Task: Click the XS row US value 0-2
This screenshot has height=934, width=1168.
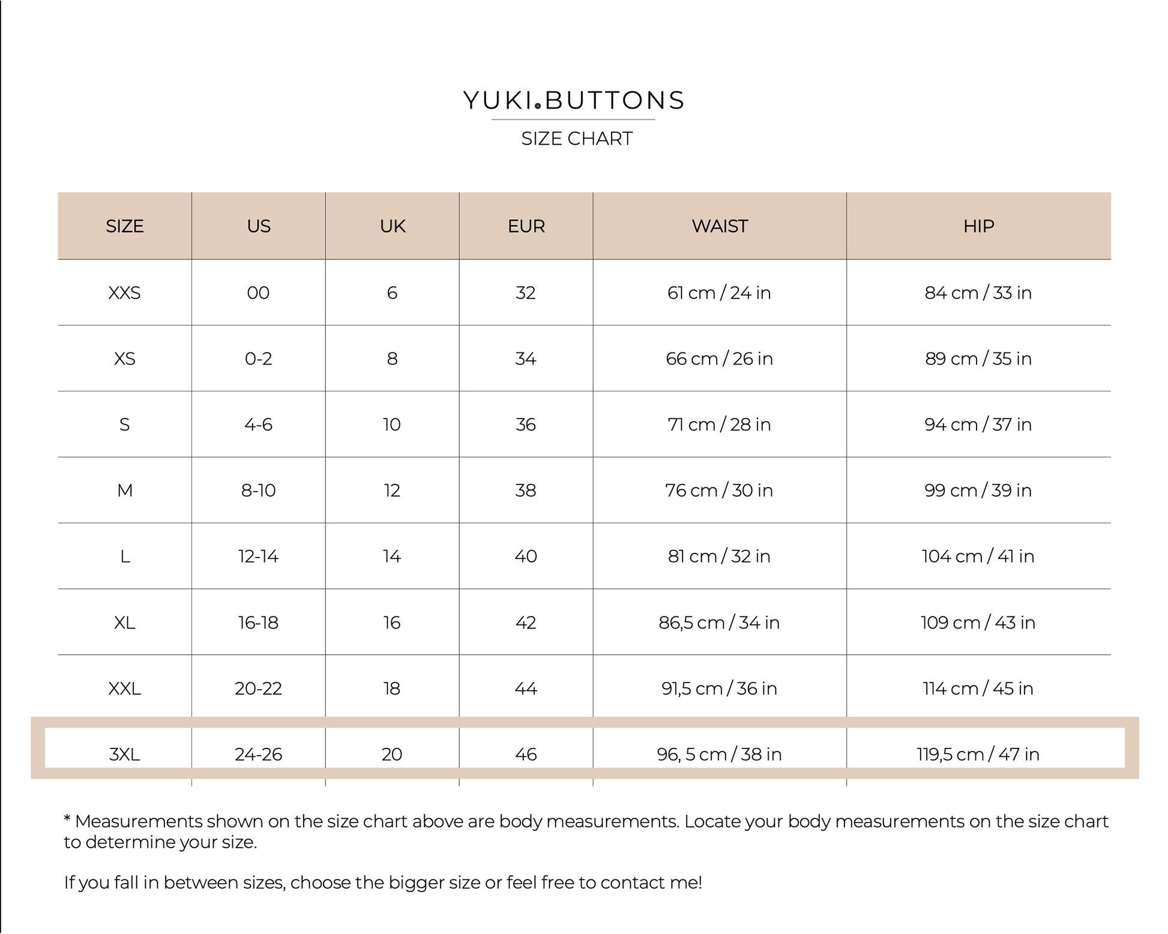Action: (x=259, y=359)
